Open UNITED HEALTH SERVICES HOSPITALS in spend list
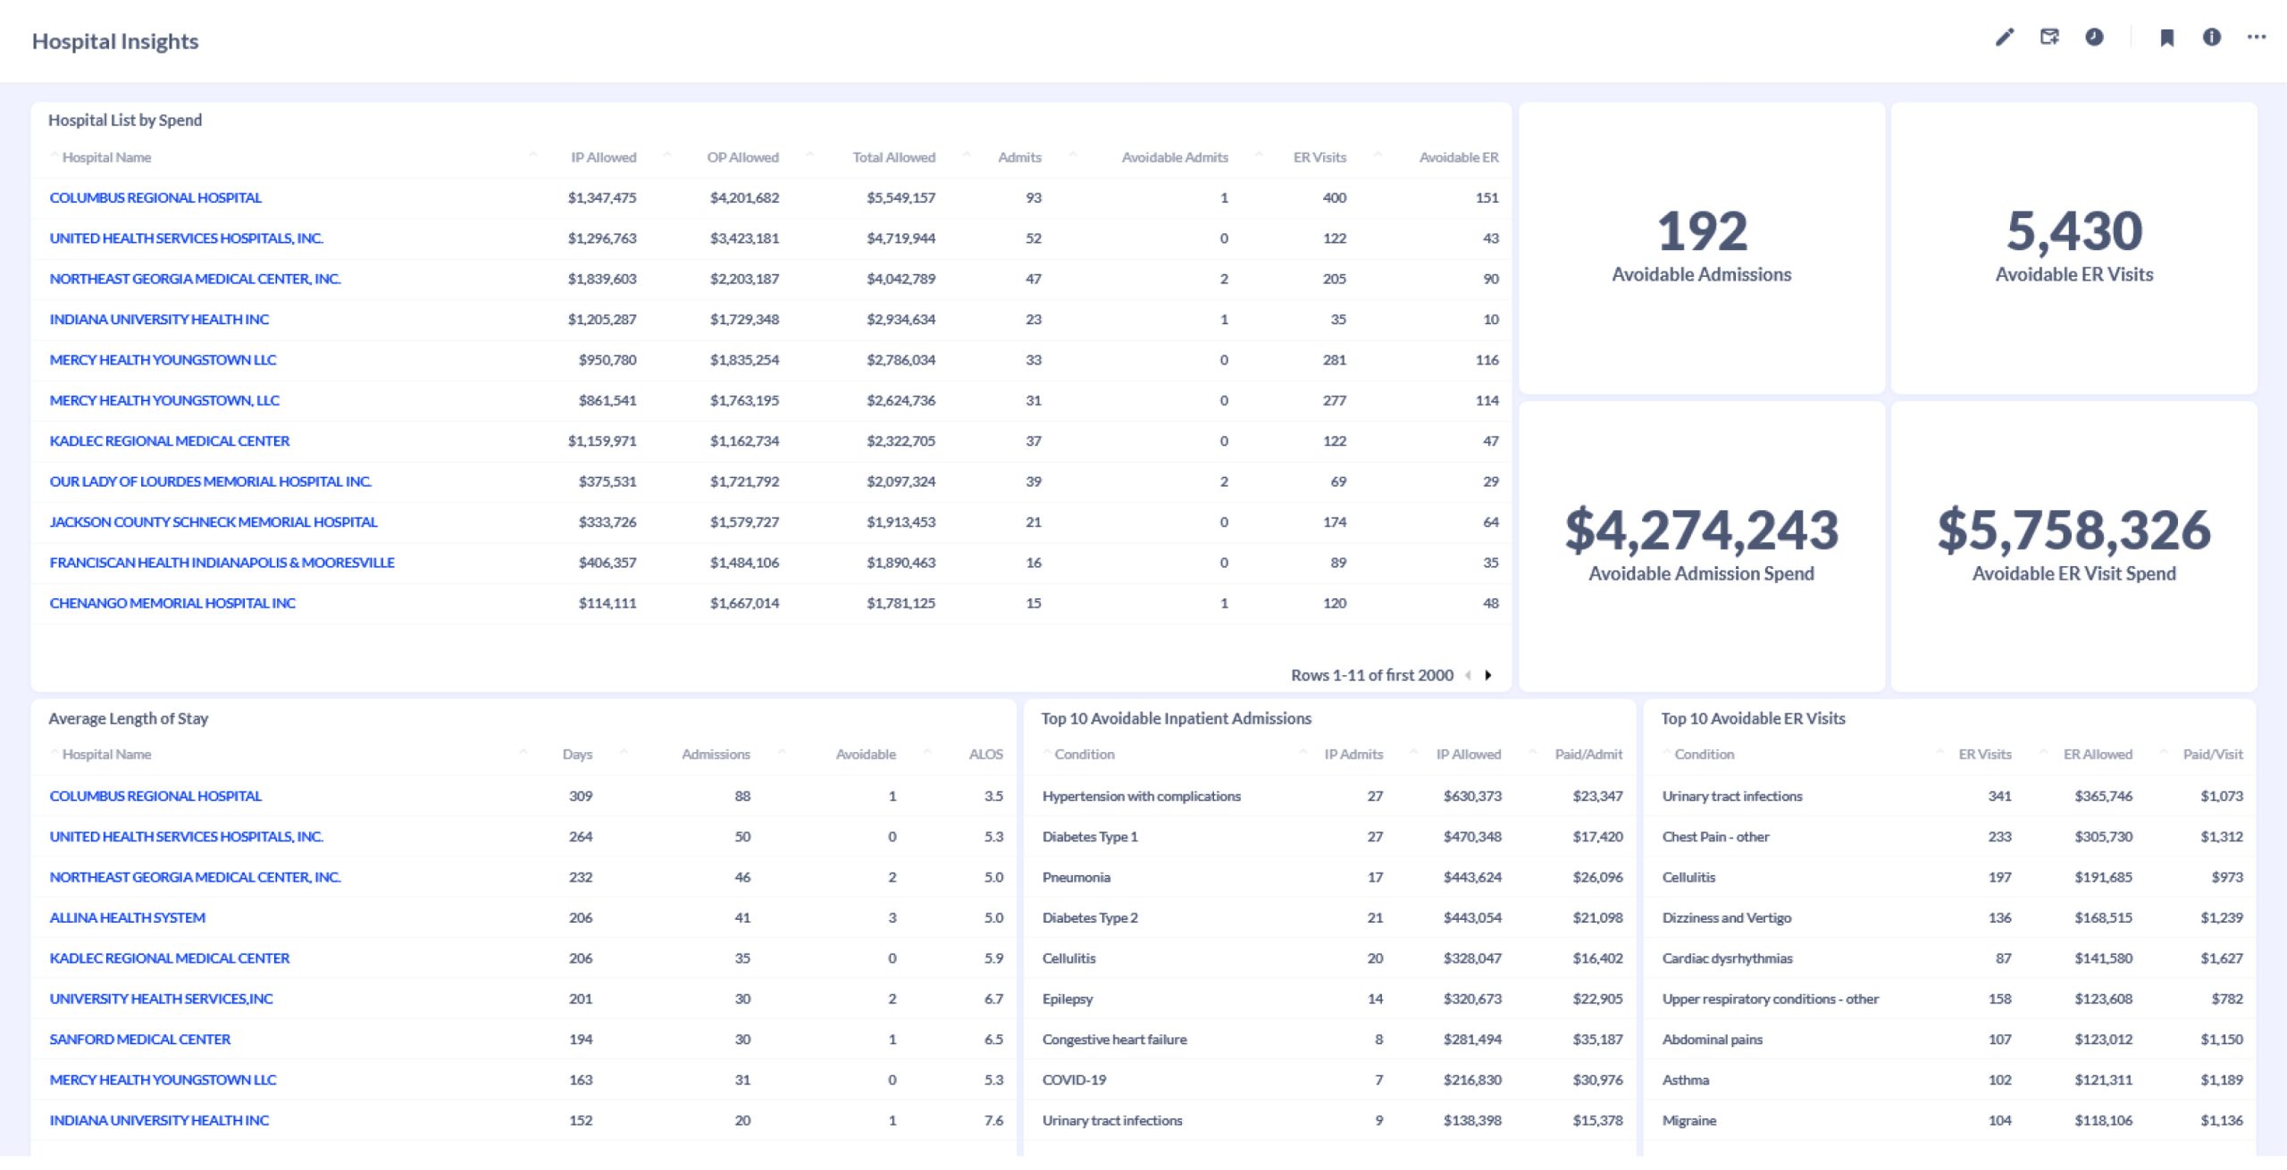 pos(186,238)
